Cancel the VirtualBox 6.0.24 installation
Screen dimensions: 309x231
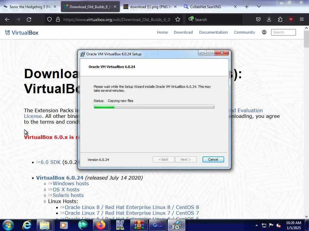213,159
